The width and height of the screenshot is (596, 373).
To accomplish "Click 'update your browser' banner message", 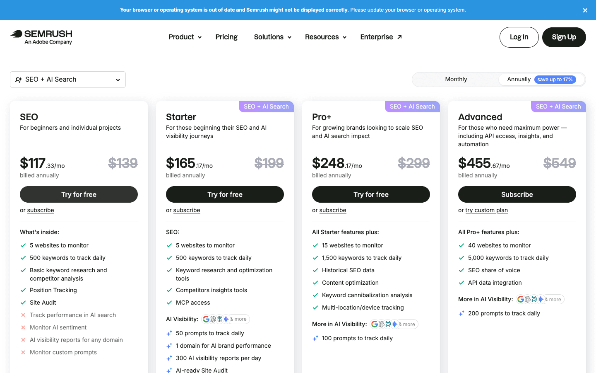I will pyautogui.click(x=408, y=10).
